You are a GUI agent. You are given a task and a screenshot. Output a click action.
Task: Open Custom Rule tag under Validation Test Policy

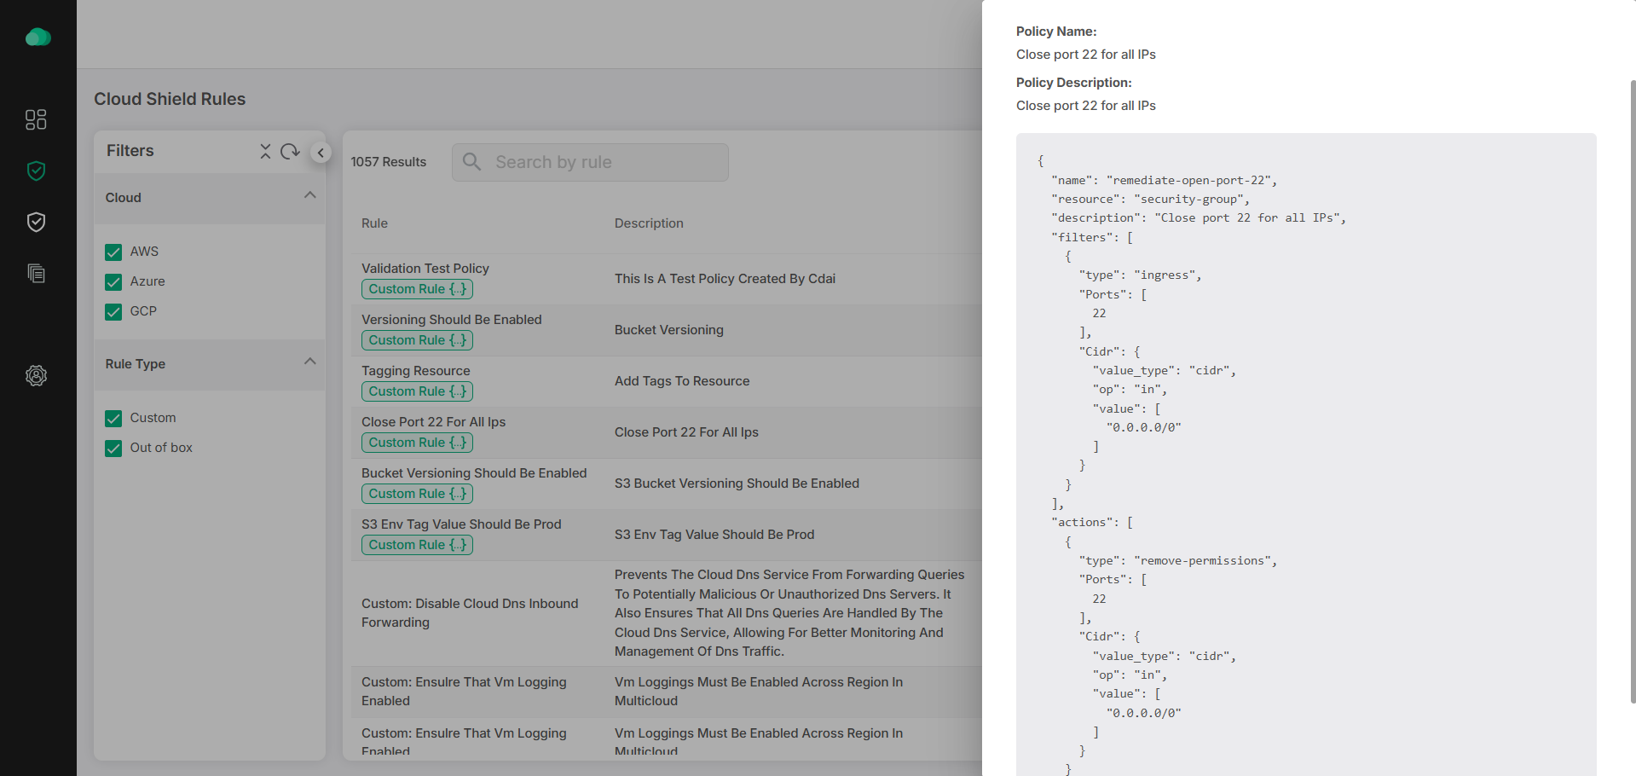[x=417, y=289]
